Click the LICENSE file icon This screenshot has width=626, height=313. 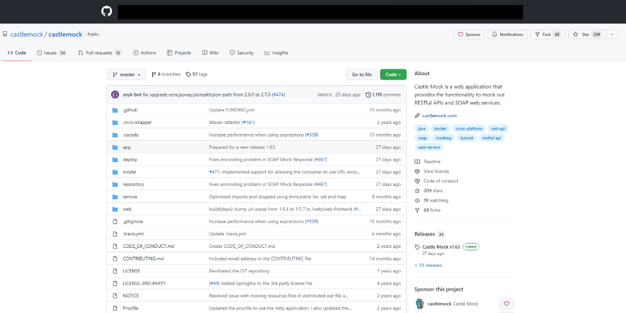coord(115,271)
